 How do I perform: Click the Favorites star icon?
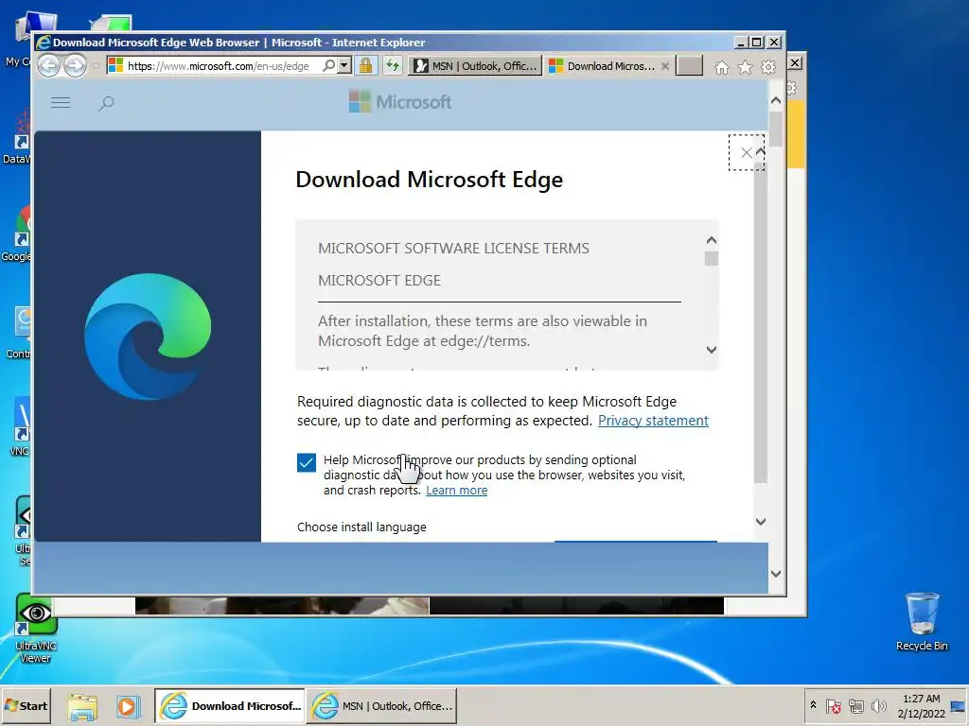(x=746, y=67)
